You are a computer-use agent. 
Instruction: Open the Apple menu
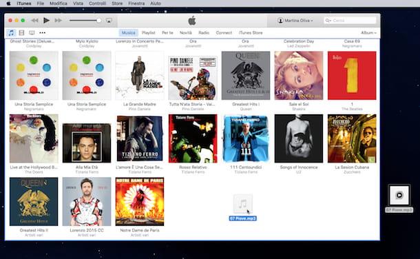tap(8, 3)
